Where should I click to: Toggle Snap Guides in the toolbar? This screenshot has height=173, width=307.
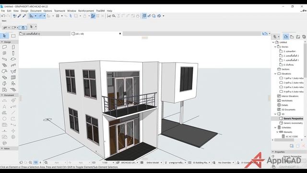(x=40, y=16)
